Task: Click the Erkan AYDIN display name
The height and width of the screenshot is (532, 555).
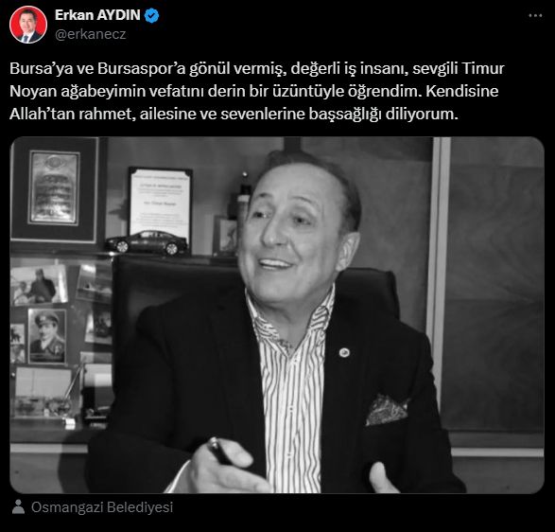Action: pos(97,15)
